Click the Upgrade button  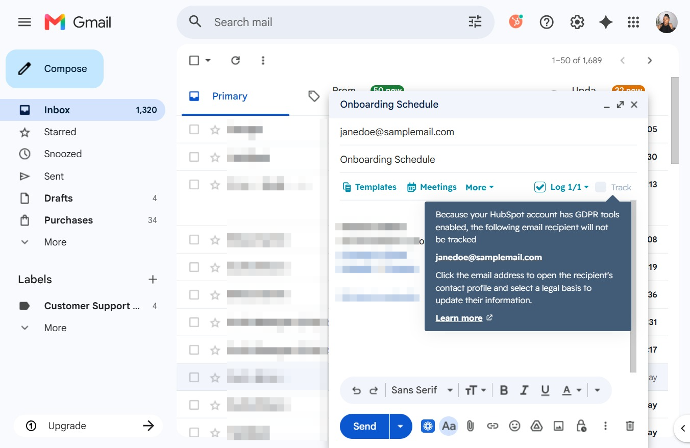coord(88,426)
